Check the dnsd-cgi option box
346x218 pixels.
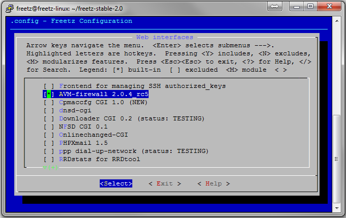pyautogui.click(x=49, y=111)
